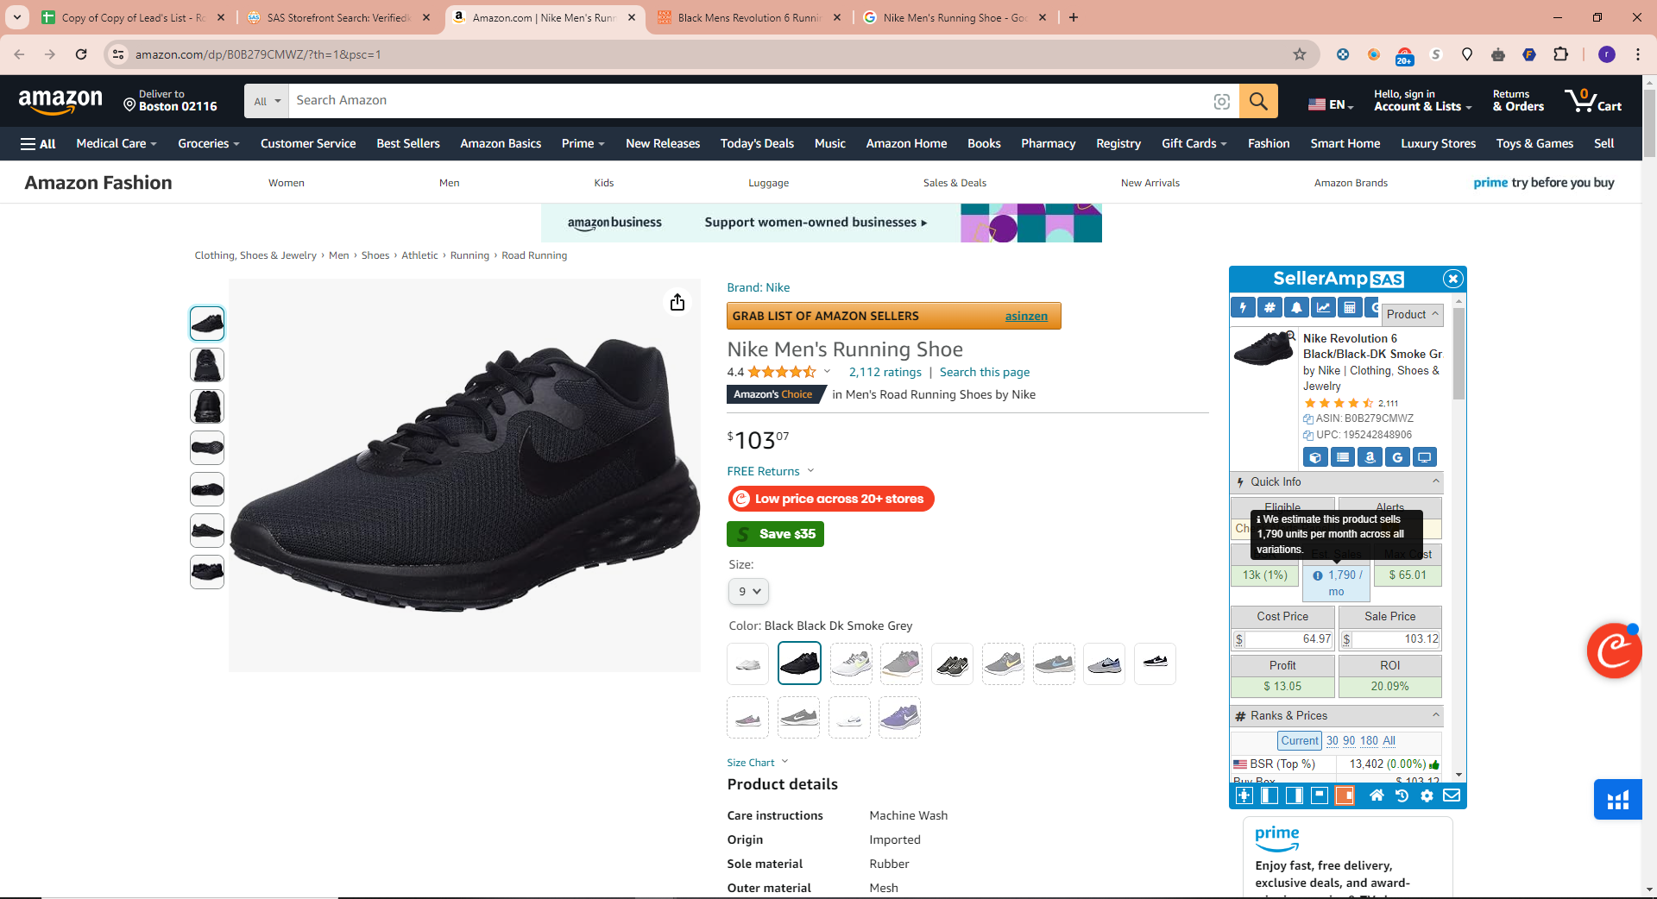Click Low price across 20+ stores button
Screen dimensions: 1657x899
click(x=830, y=499)
